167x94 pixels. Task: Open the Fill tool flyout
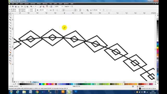(10, 60)
